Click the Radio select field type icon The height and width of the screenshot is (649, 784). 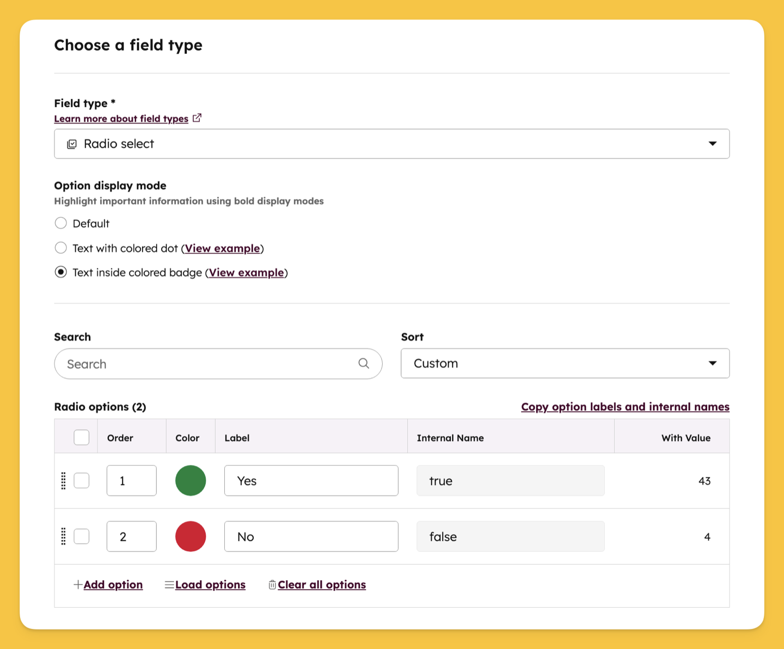pyautogui.click(x=72, y=144)
